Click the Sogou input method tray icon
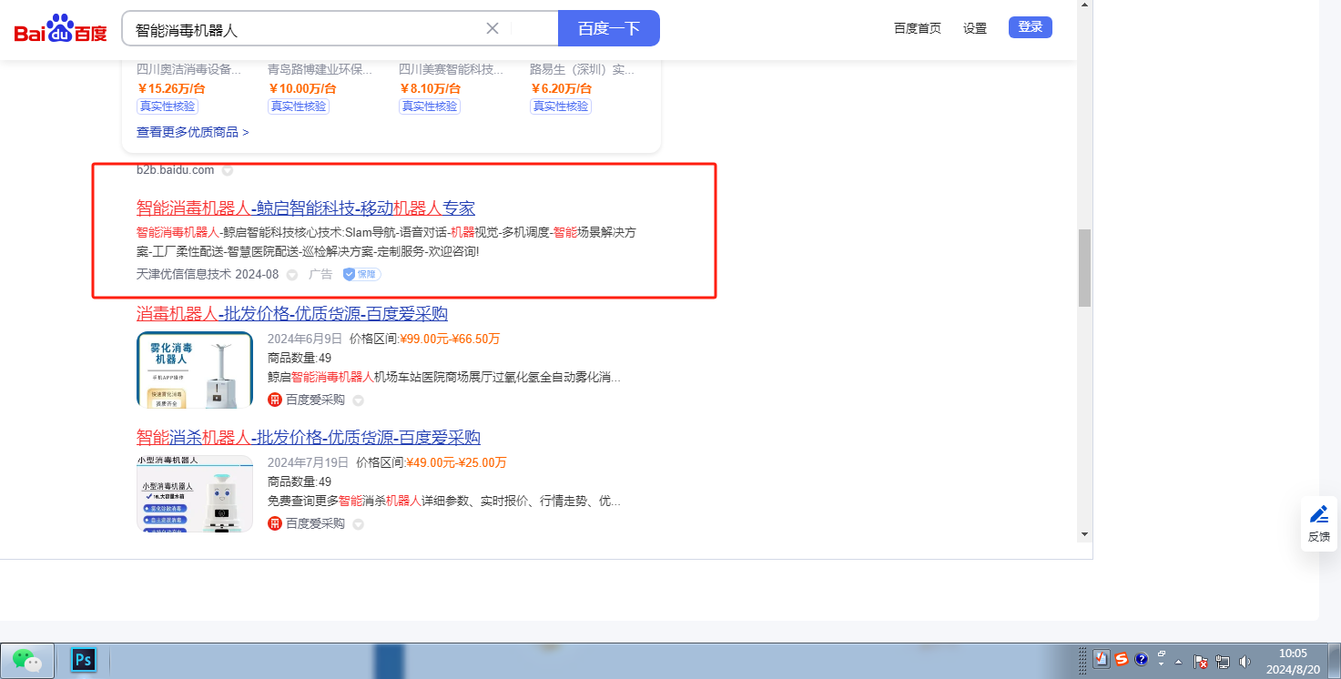Image resolution: width=1341 pixels, height=679 pixels. (1122, 660)
